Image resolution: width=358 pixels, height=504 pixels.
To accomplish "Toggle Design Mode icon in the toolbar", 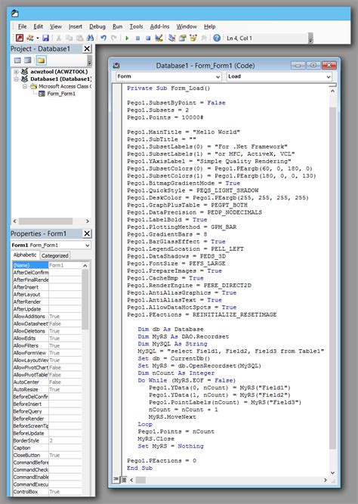I will (159, 38).
